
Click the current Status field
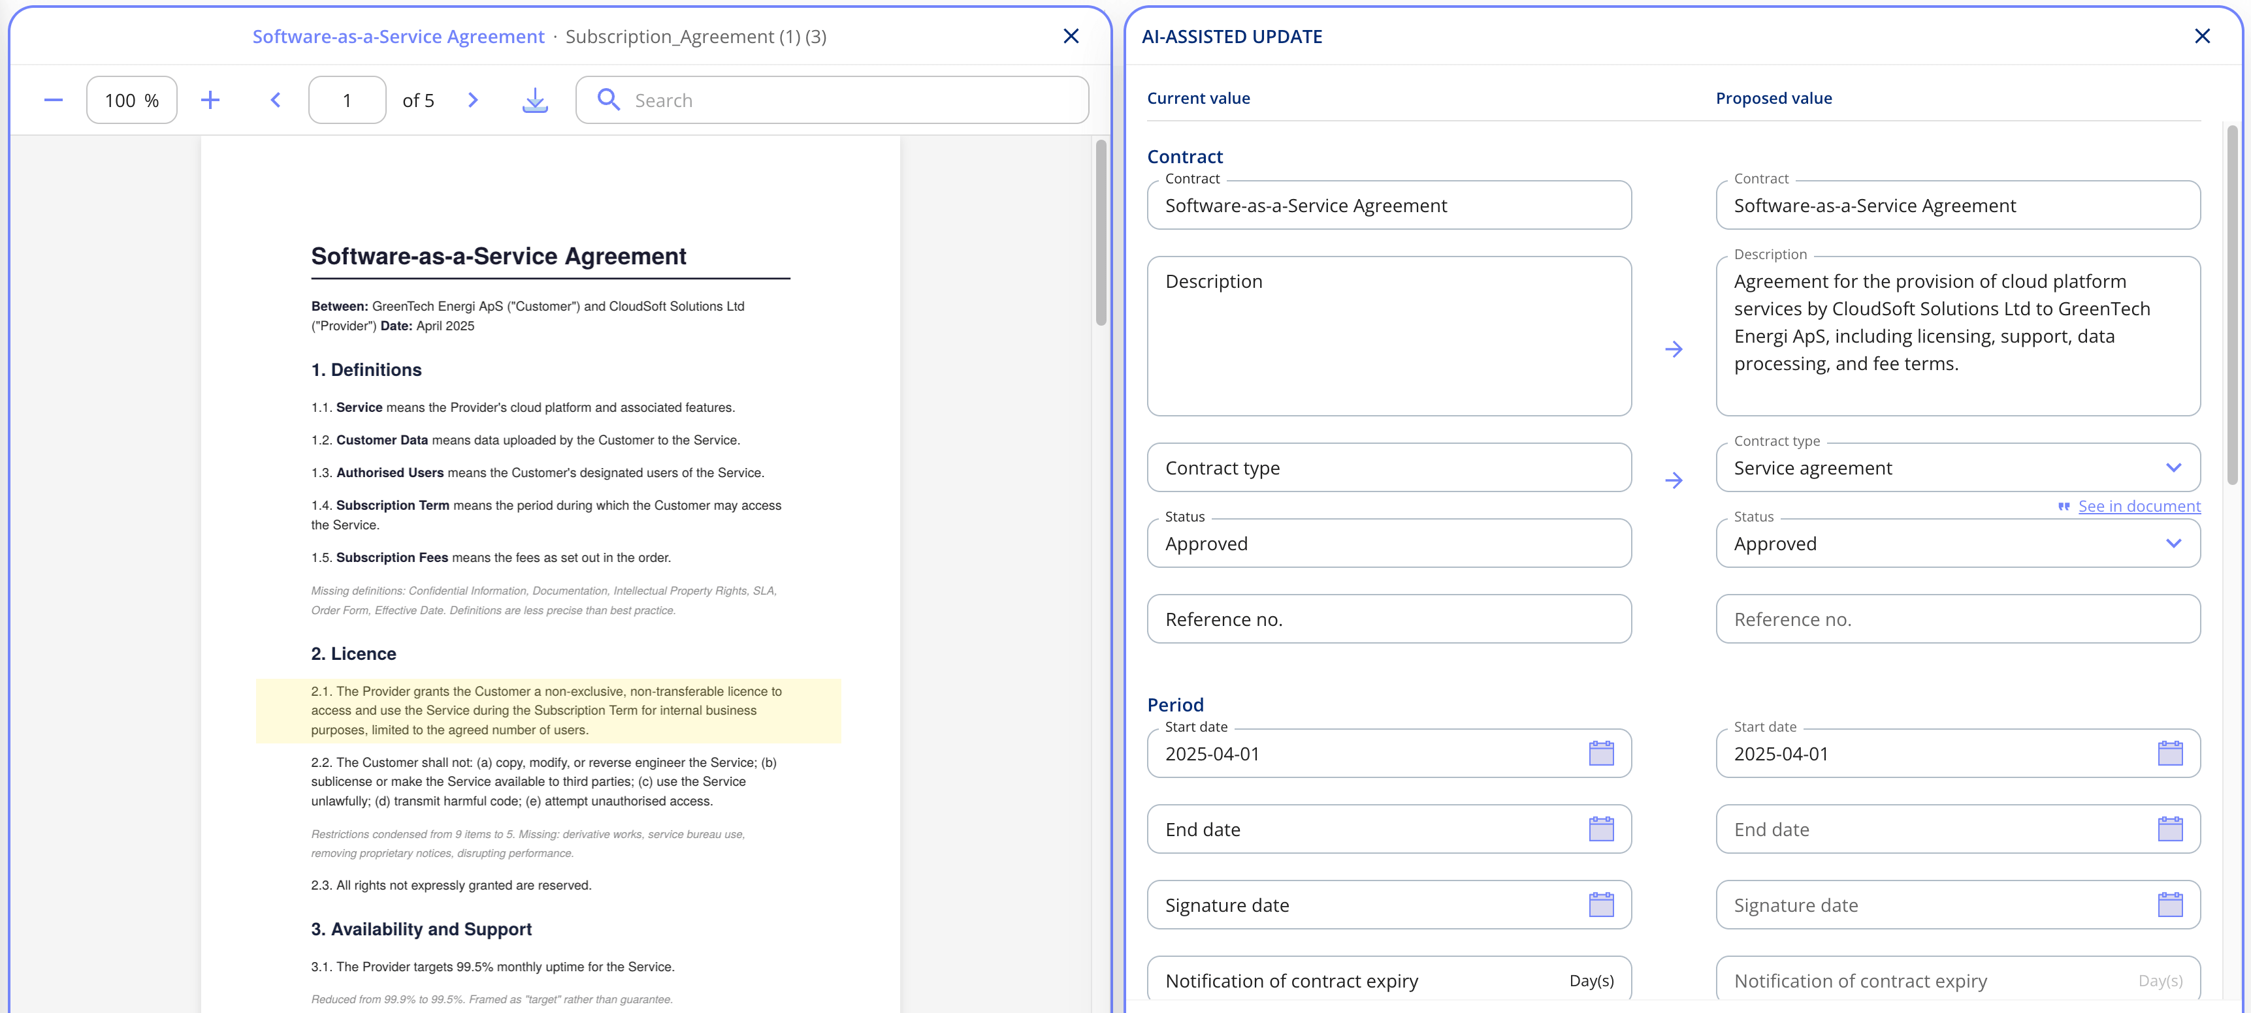pyautogui.click(x=1389, y=543)
